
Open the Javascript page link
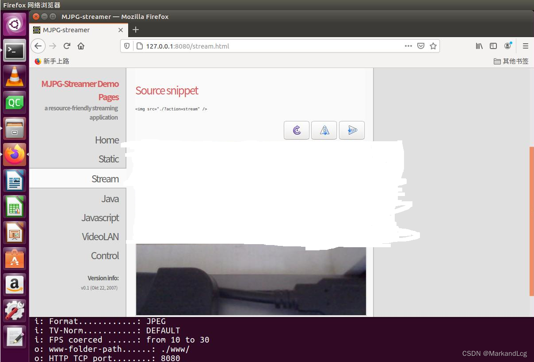point(100,218)
